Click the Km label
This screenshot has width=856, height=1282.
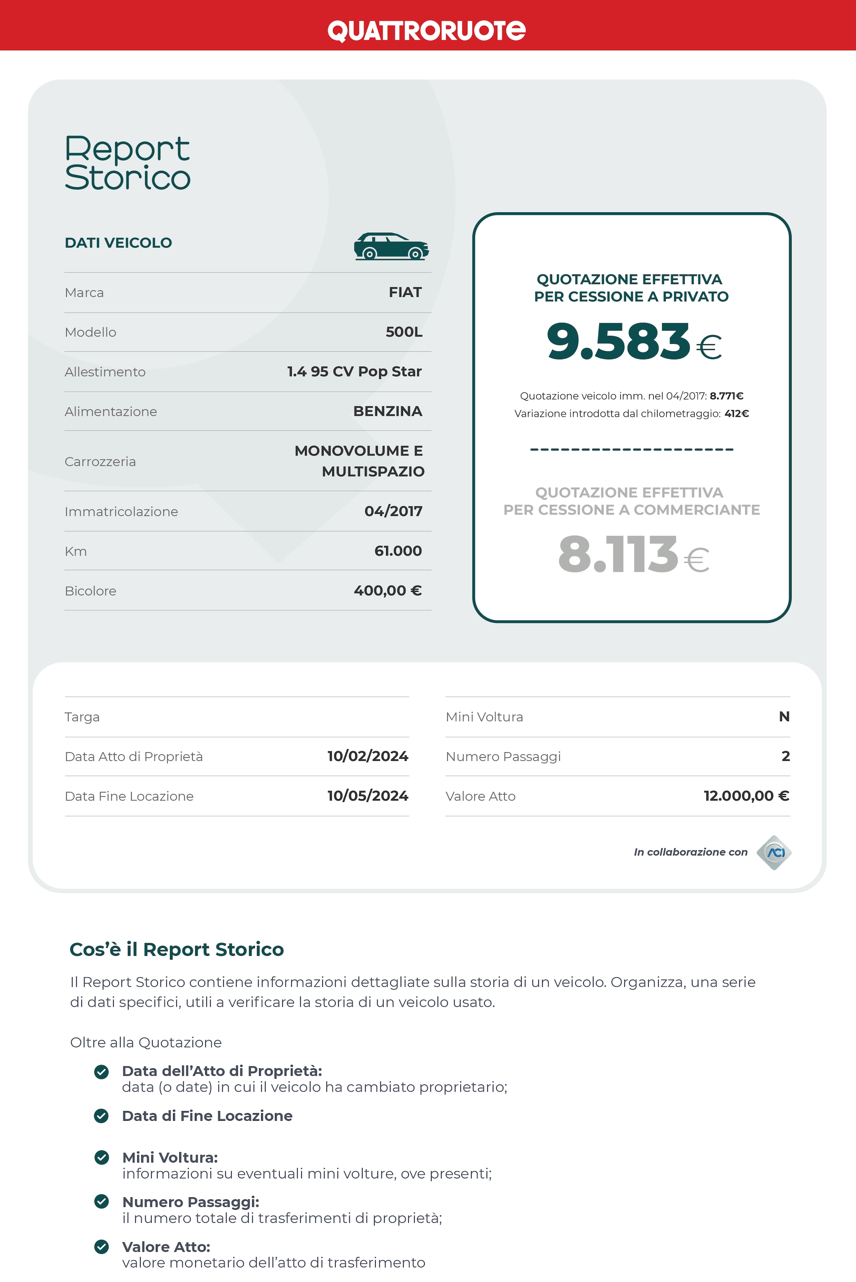coord(75,551)
